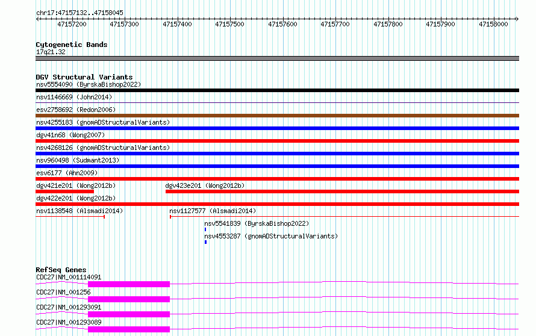The height and width of the screenshot is (336, 536).
Task: Click ruler position 47157800
Action: (x=388, y=24)
